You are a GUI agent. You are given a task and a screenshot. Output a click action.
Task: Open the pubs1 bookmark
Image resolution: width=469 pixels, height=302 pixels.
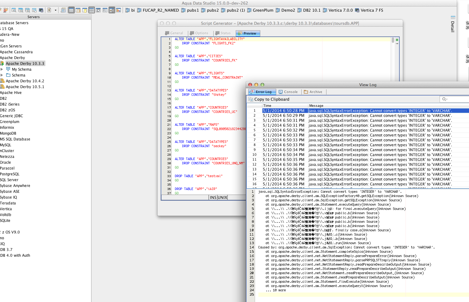[190, 10]
